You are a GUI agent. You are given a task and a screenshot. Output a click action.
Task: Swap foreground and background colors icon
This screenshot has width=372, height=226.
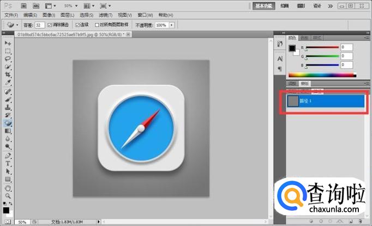[x=10, y=204]
